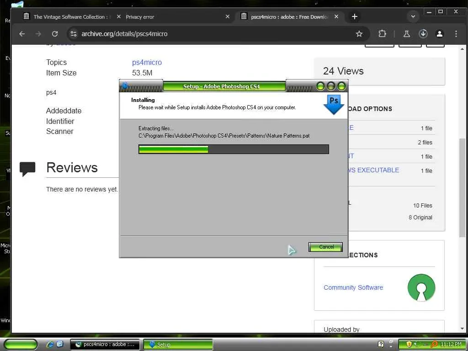Close the Vintage Software Collection tab

pos(119,17)
